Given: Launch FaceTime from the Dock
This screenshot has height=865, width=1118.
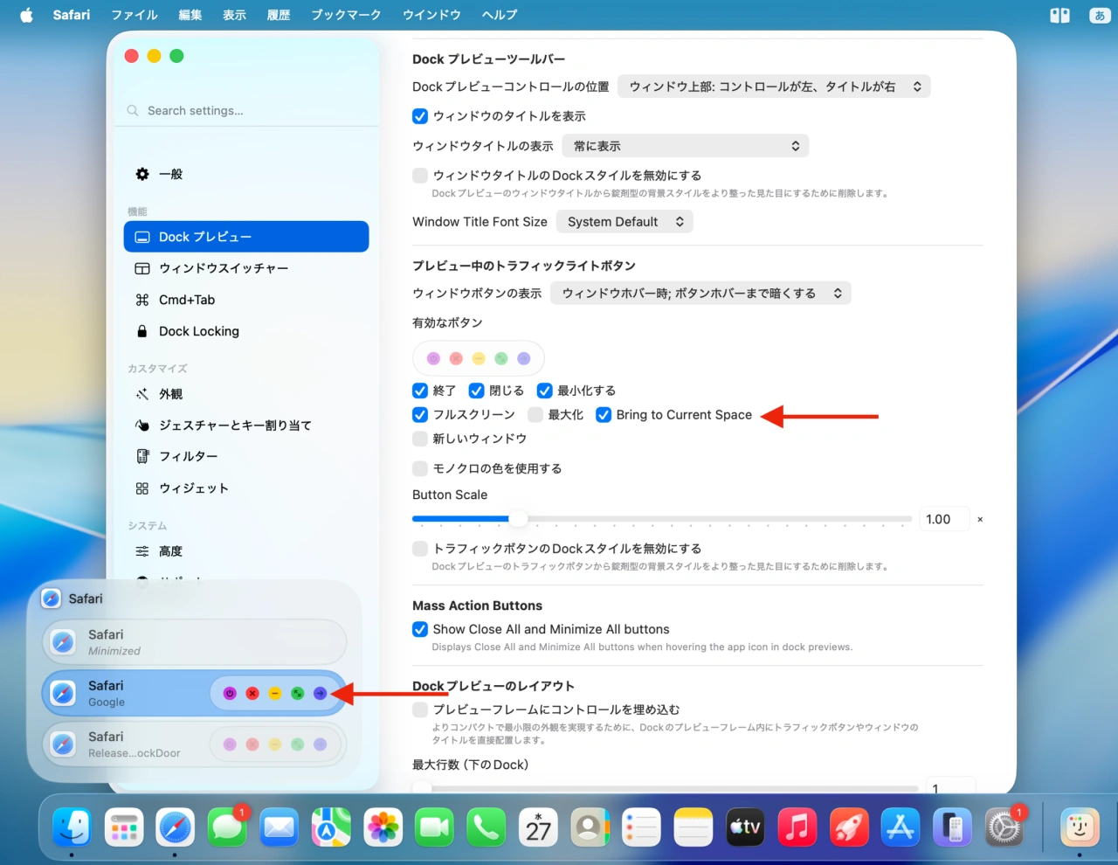Looking at the screenshot, I should coord(434,827).
